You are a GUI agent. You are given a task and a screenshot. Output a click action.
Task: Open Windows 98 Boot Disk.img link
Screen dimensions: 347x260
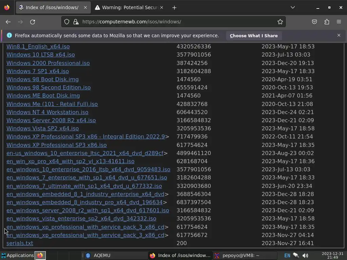tap(42, 79)
